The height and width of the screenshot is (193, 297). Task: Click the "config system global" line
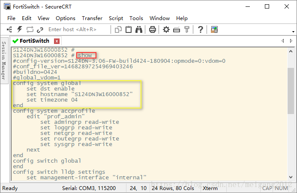(x=47, y=83)
